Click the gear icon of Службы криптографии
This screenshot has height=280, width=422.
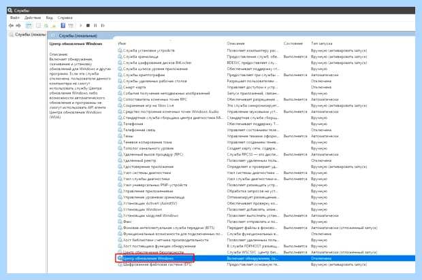(x=120, y=75)
